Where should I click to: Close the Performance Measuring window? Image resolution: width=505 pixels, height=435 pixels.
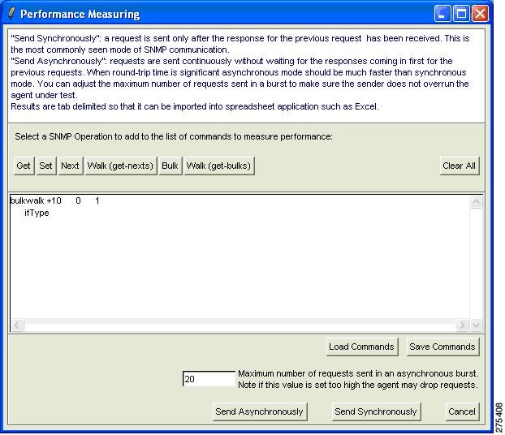click(x=480, y=14)
